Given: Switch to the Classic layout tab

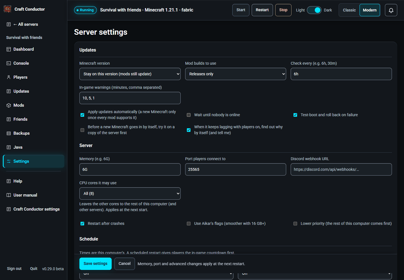Looking at the screenshot, I should [349, 10].
